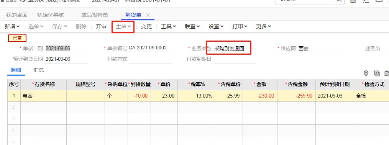Click the 采购单位 column header
This screenshot has width=389, height=145.
(117, 84)
